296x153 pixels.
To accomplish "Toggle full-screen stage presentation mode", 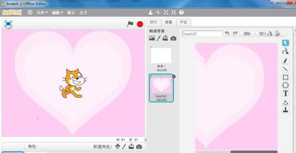I will click(x=8, y=24).
